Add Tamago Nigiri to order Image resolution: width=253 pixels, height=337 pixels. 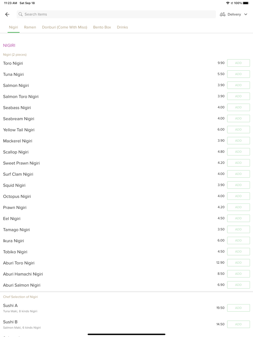point(238,229)
